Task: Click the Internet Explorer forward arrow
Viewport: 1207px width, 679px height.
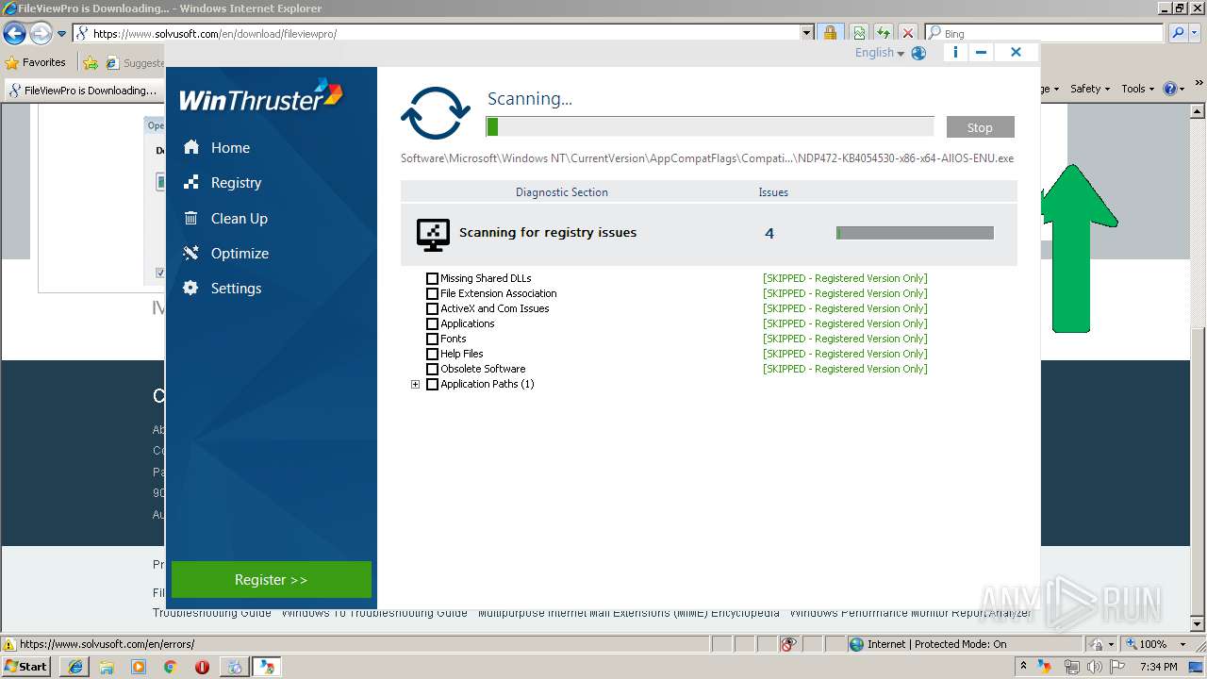Action: click(40, 33)
